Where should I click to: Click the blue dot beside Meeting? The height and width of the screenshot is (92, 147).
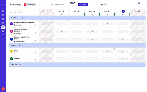pos(15,25)
